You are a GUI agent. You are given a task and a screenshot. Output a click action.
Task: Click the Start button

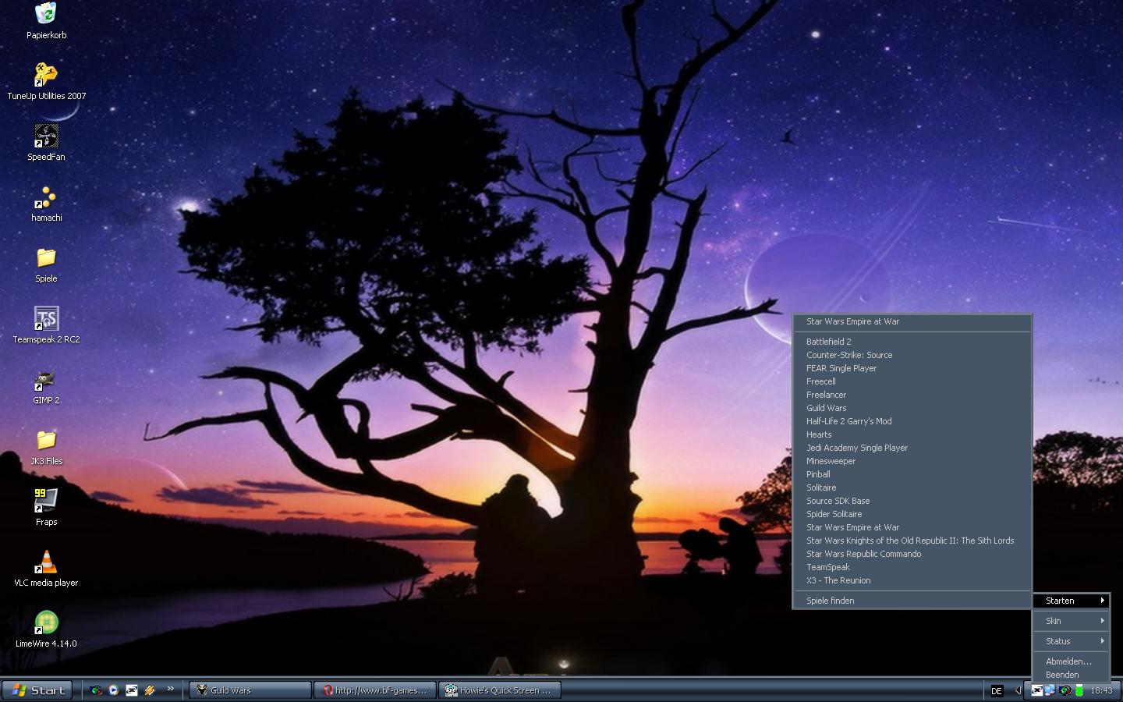pyautogui.click(x=37, y=690)
